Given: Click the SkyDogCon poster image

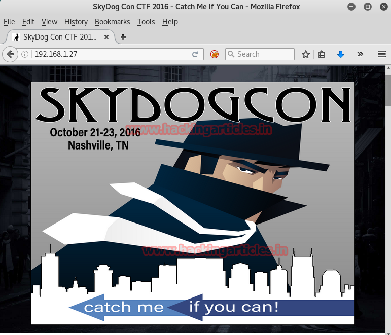Looking at the screenshot, I should (x=193, y=203).
